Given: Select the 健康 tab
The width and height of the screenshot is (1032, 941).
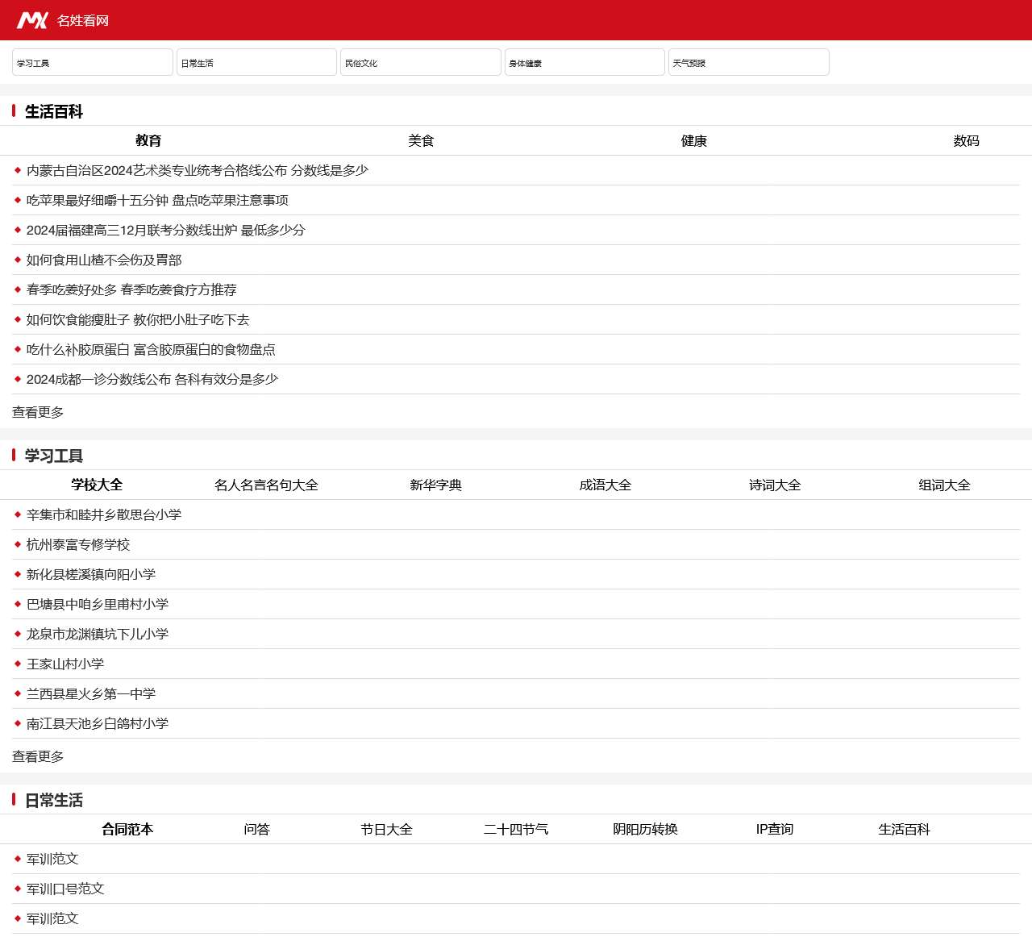Looking at the screenshot, I should tap(693, 140).
